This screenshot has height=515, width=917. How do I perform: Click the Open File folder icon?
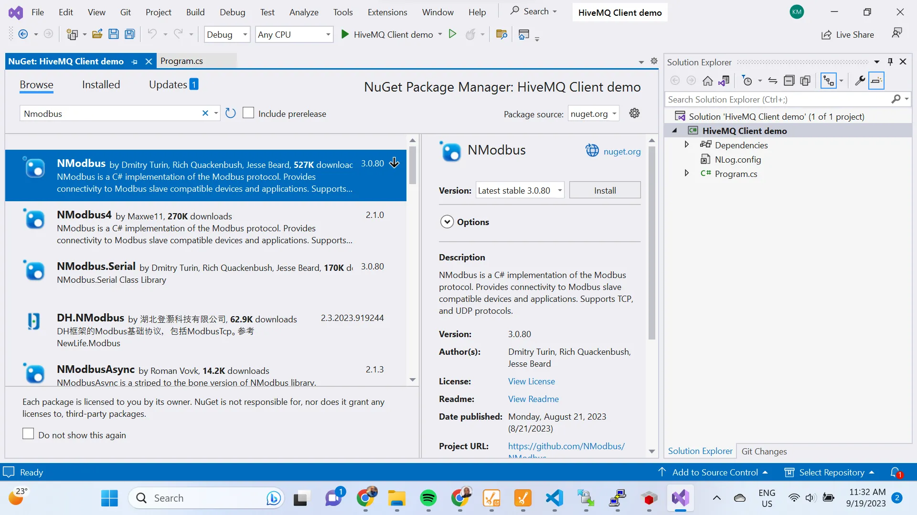[97, 34]
